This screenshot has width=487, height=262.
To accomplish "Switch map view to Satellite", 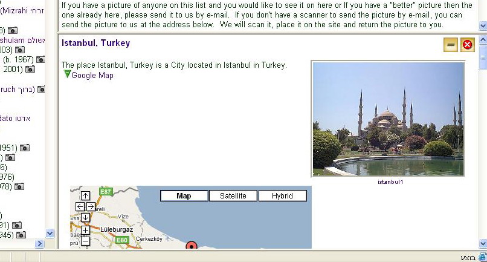I will (x=233, y=196).
